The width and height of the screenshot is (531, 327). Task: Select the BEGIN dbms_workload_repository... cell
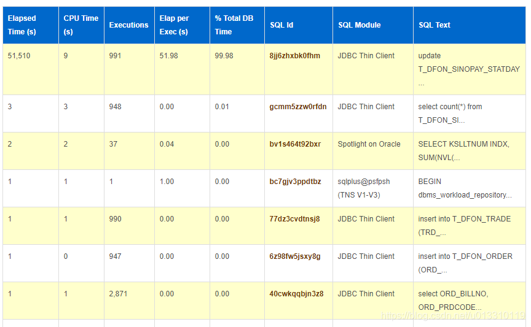[x=470, y=188]
